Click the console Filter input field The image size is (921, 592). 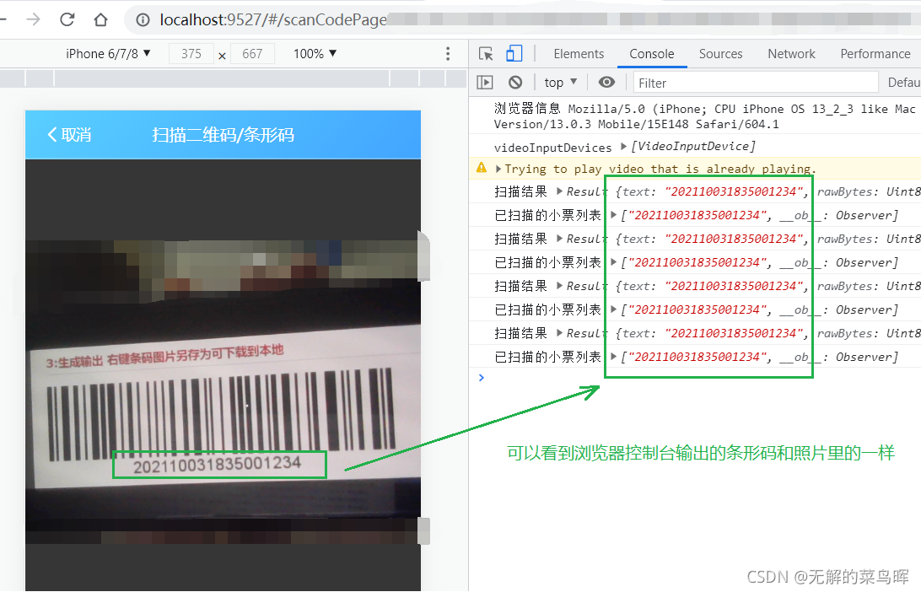pos(756,83)
